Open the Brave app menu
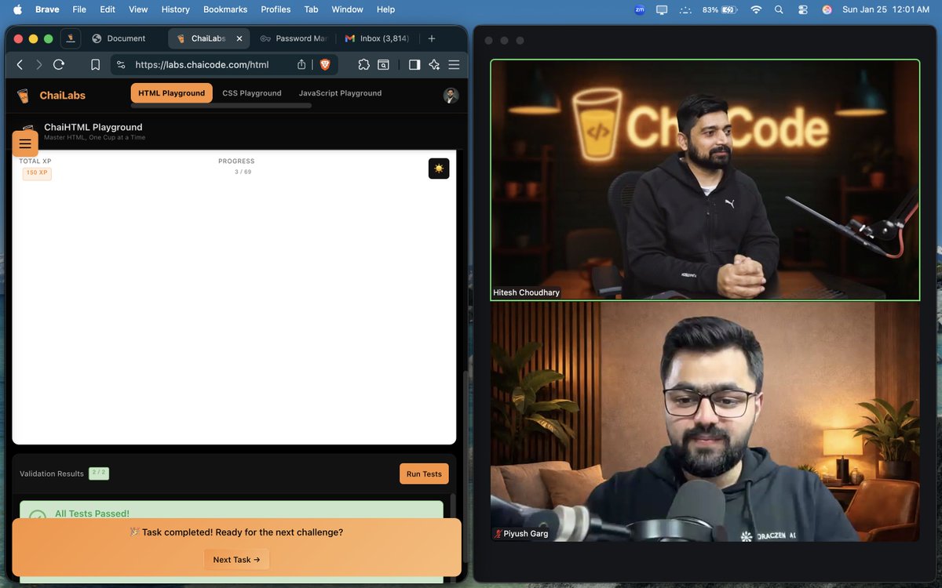 coord(47,9)
